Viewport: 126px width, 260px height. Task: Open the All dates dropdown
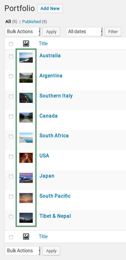tap(84, 31)
